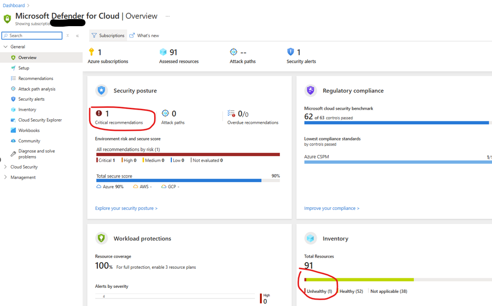This screenshot has width=492, height=306.
Task: Click the Attack paths icon in the Security posture card
Action: pos(165,113)
